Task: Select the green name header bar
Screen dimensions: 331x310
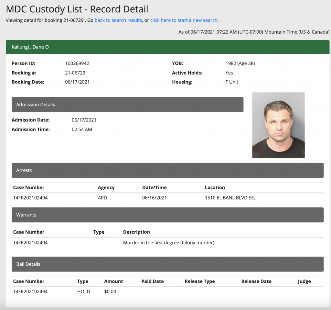Action: [167, 47]
